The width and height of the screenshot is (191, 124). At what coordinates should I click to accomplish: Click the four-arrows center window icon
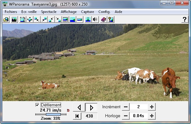pyautogui.click(x=30, y=19)
